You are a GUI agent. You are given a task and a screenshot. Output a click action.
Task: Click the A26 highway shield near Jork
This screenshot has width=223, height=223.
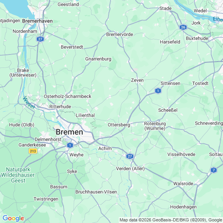coord(183,27)
